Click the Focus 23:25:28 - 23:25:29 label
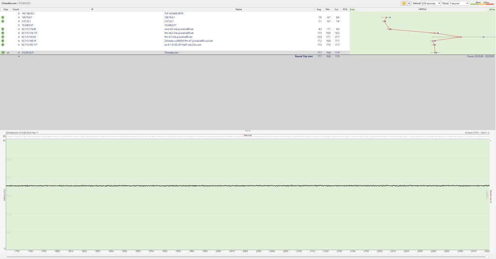This screenshot has width=496, height=259. (480, 56)
